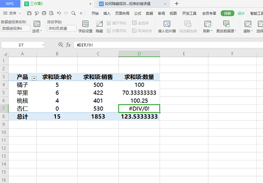Click the Hide (隐藏) field icon
This screenshot has height=183, width=263.
pyautogui.click(x=99, y=26)
